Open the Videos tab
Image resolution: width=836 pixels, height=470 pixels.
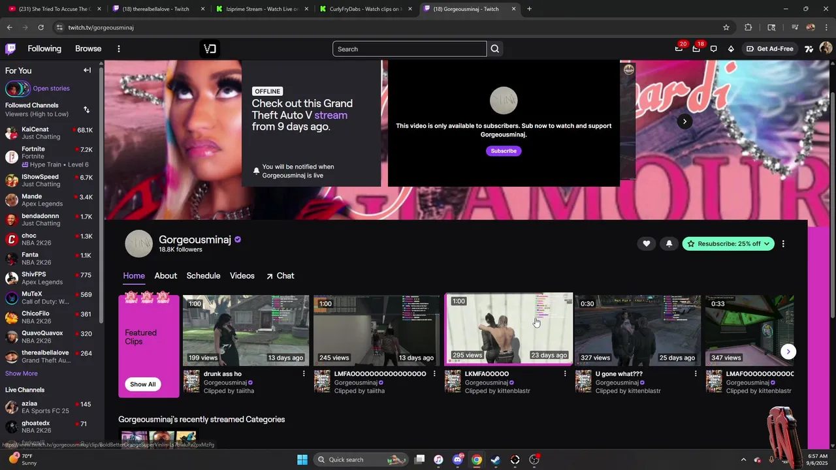[x=242, y=275]
